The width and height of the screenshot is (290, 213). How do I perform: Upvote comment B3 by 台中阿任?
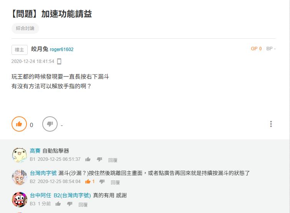58,204
